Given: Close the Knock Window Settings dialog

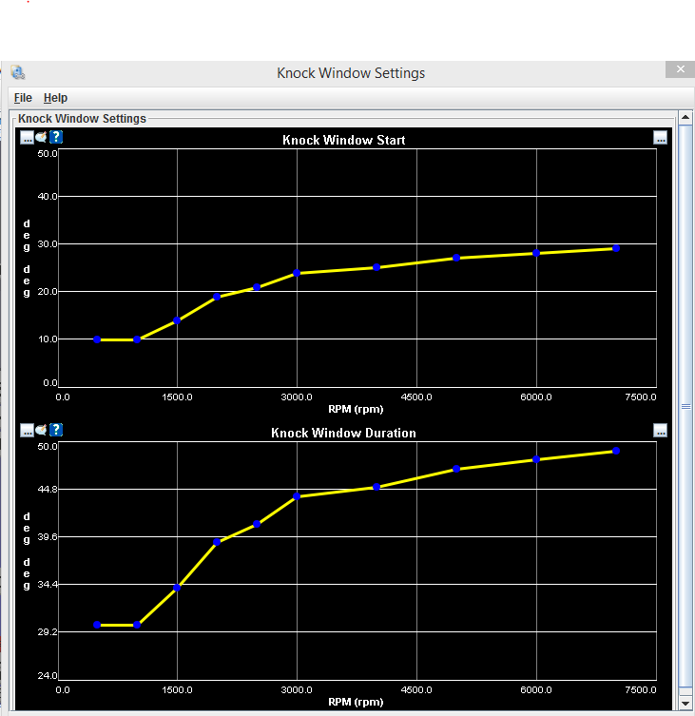Looking at the screenshot, I should [681, 69].
